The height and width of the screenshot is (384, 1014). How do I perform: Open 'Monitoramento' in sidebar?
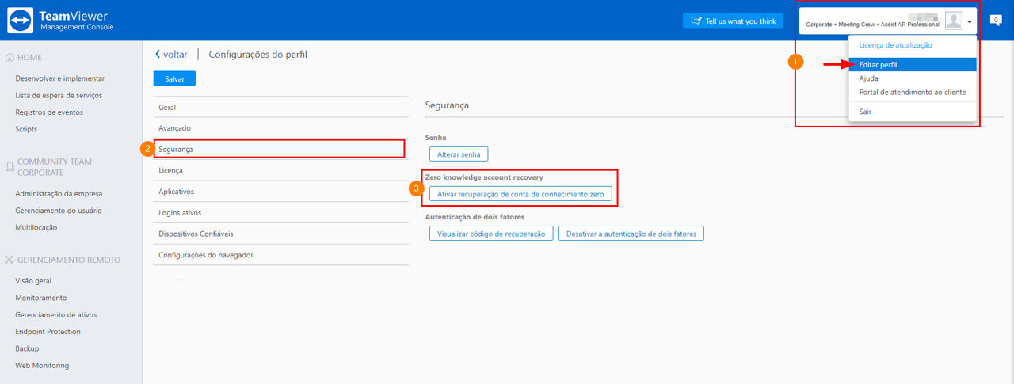pyautogui.click(x=41, y=298)
